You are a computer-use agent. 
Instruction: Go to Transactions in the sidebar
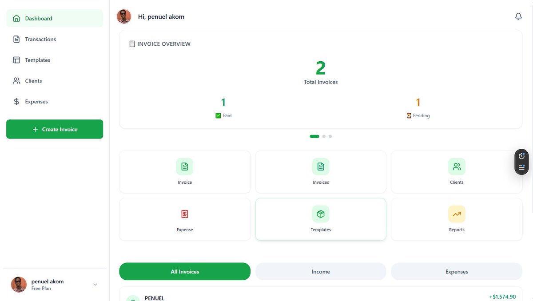click(55, 39)
